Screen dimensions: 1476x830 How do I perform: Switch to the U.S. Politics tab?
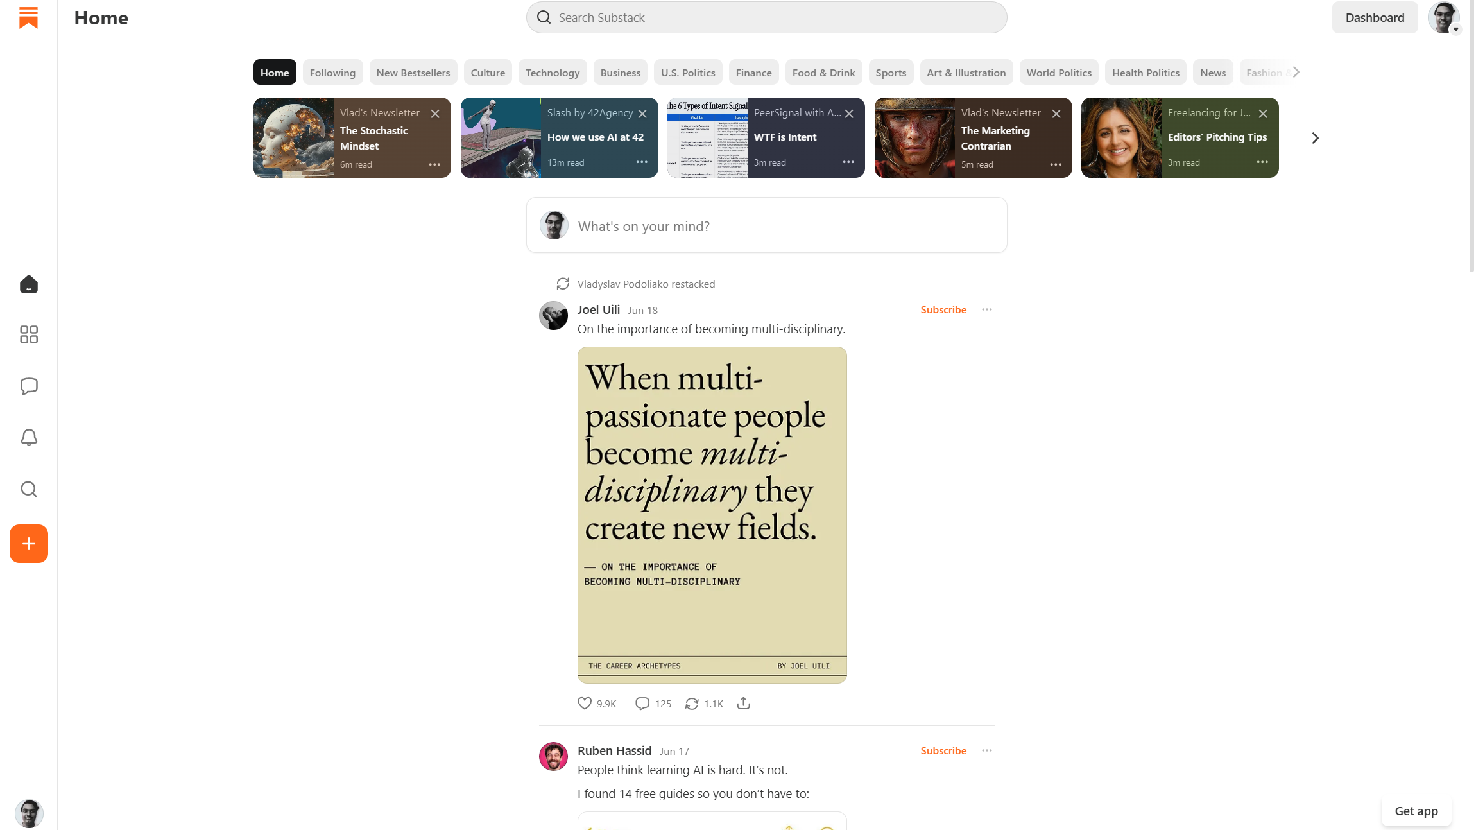pos(688,73)
